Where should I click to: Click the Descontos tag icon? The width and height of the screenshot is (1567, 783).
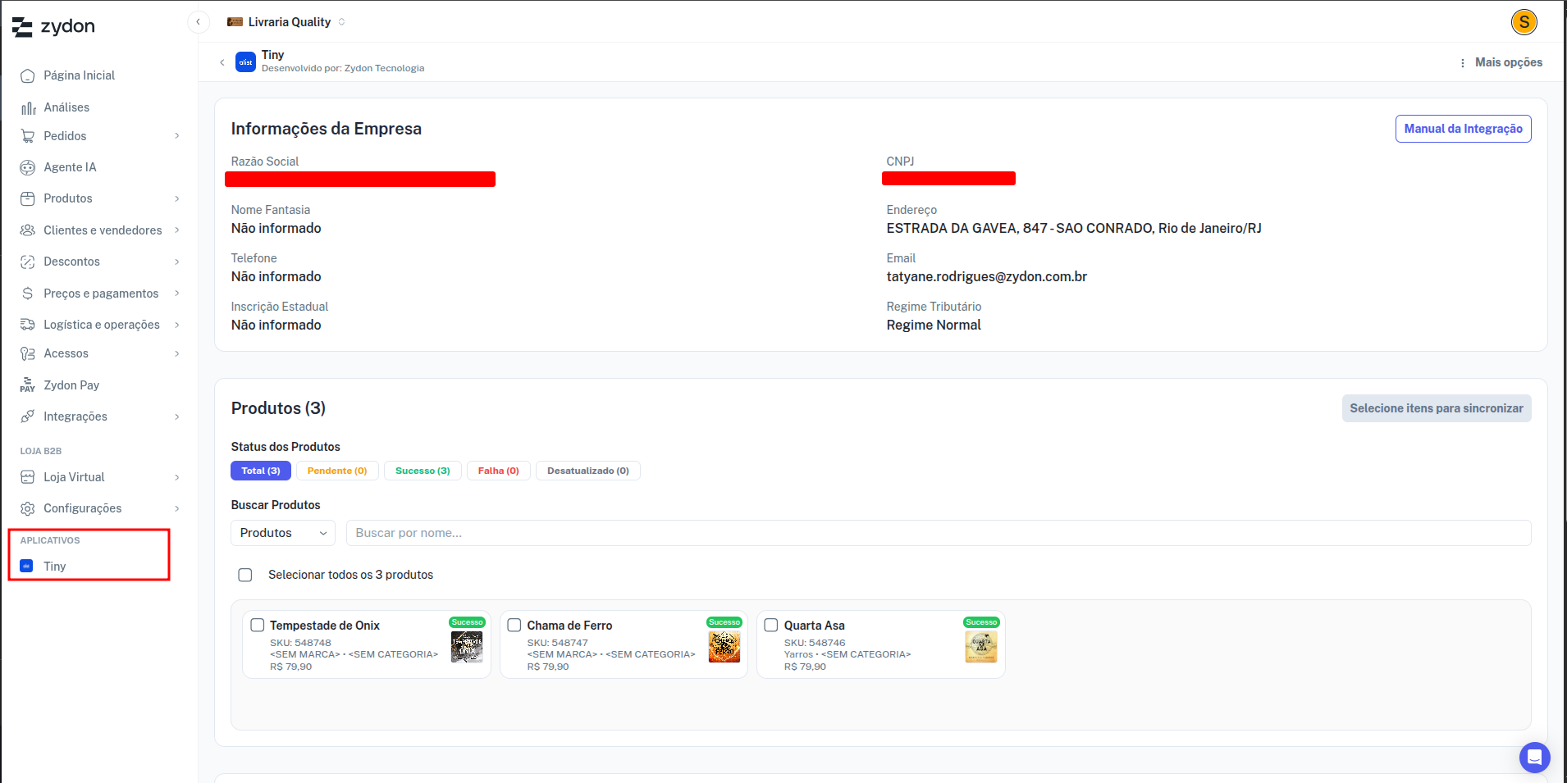tap(28, 262)
